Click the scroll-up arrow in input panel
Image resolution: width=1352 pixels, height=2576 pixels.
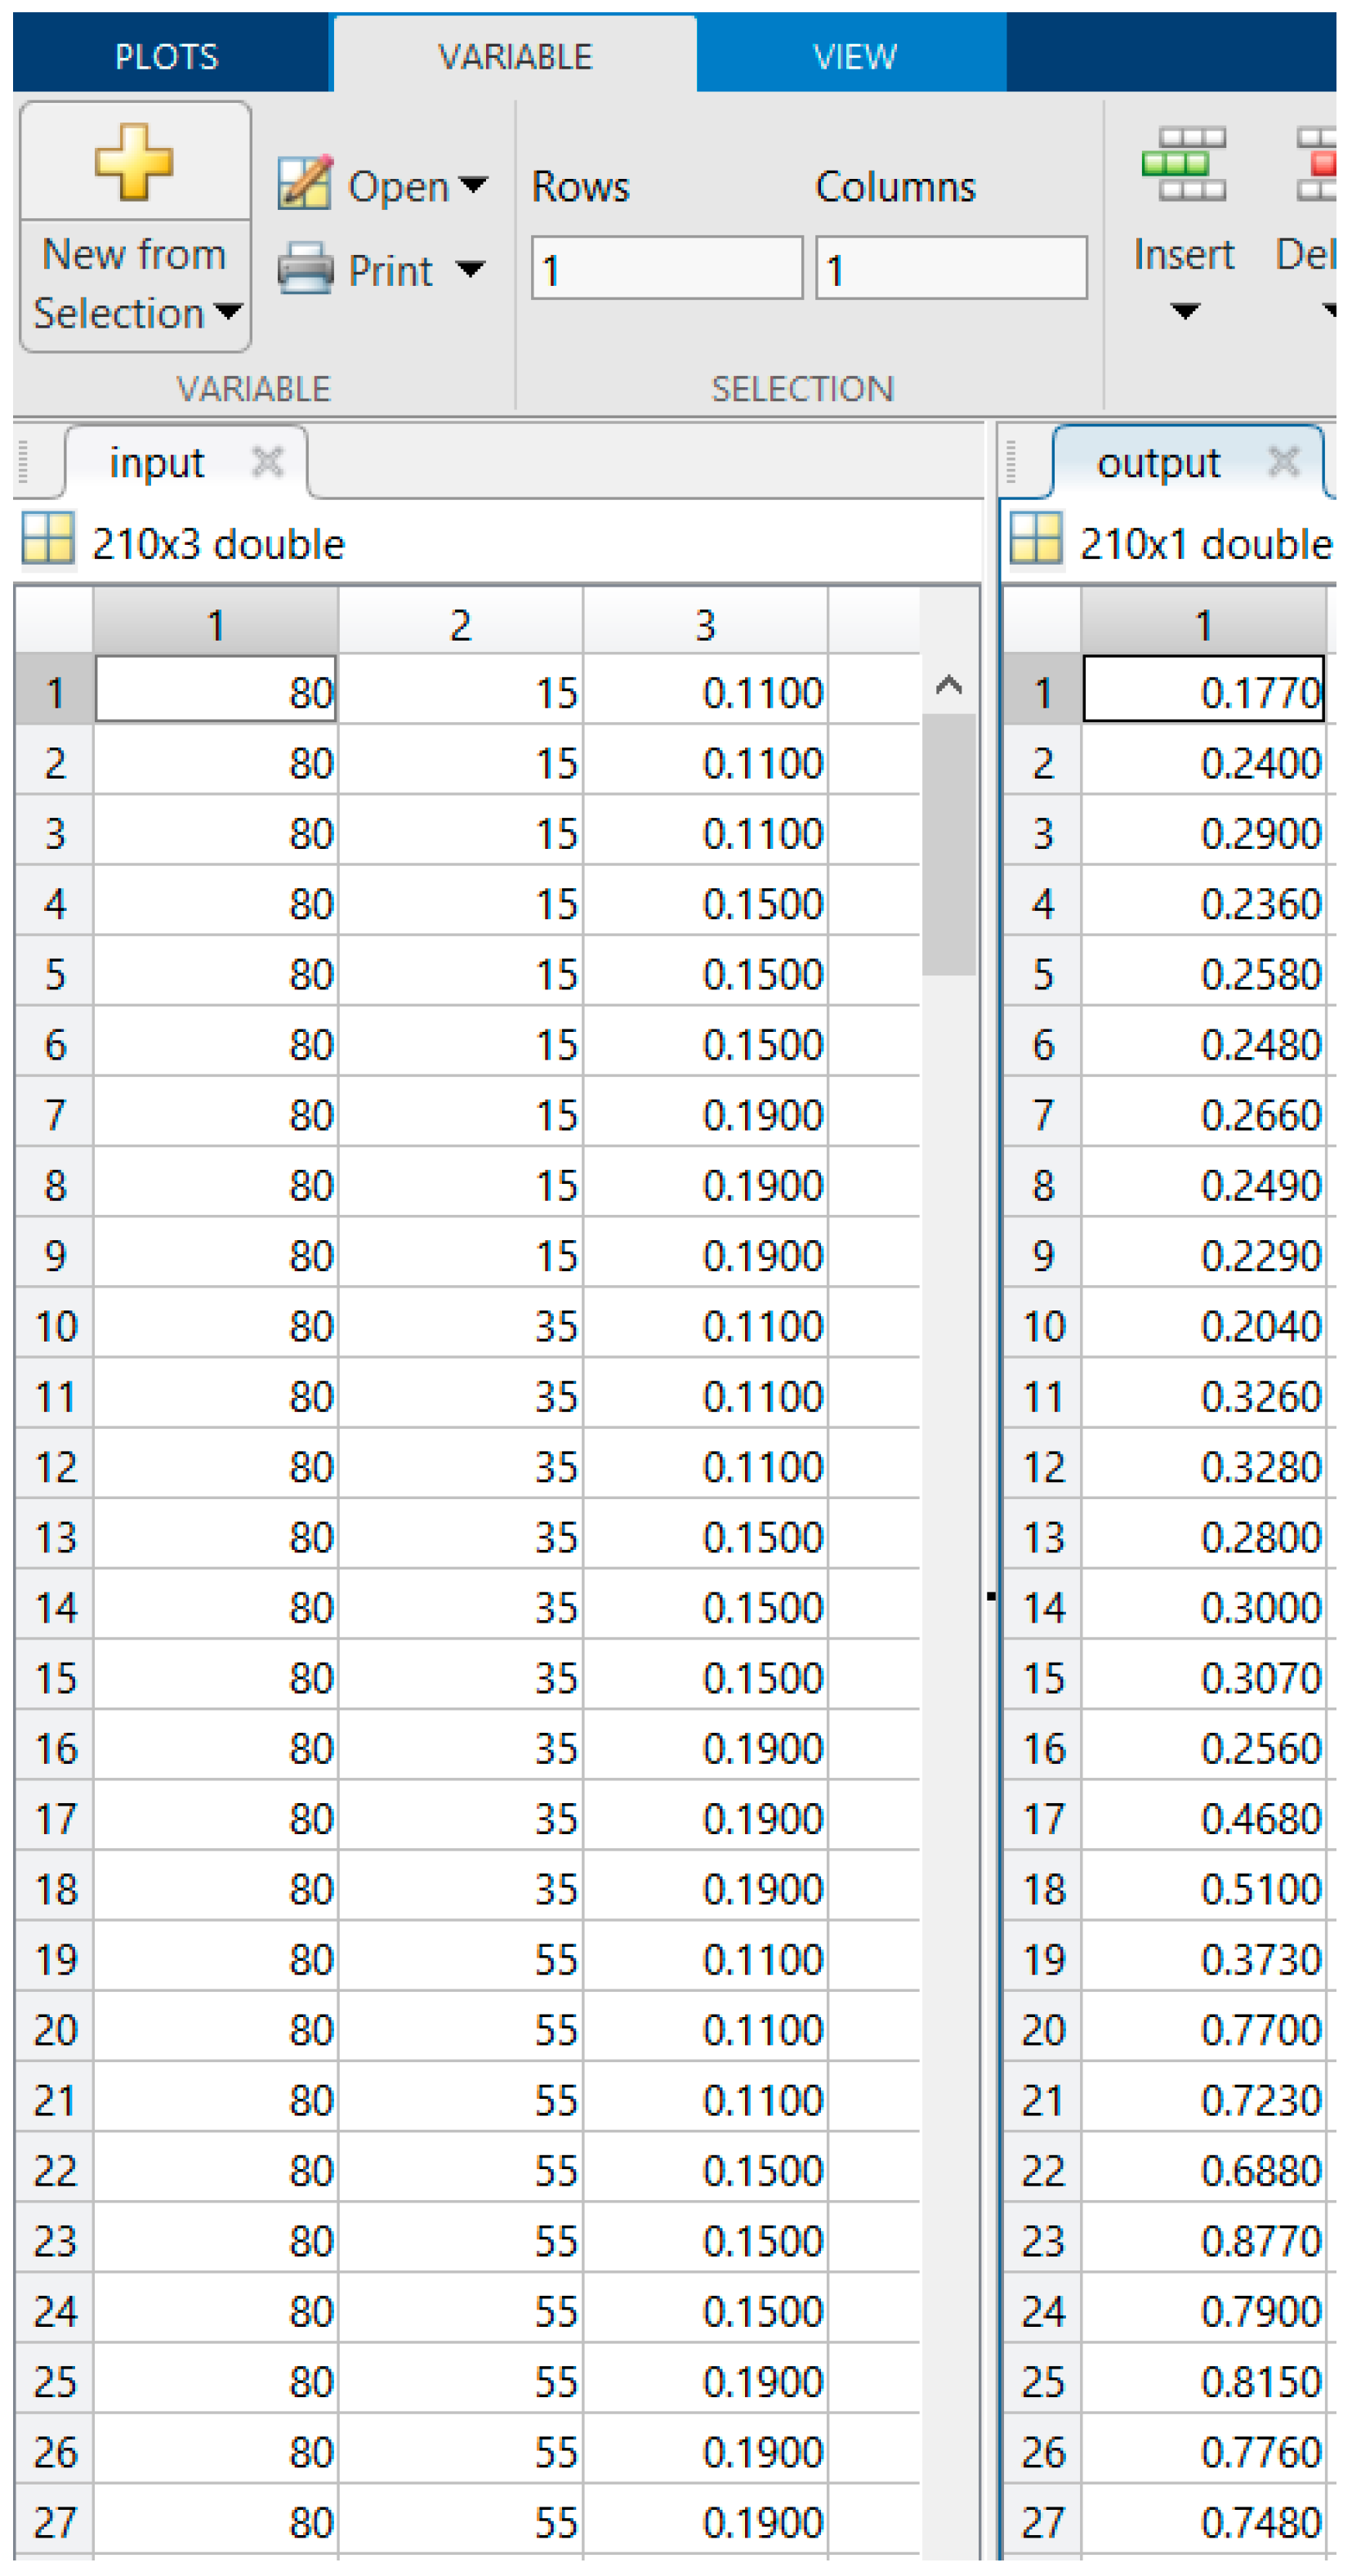[949, 686]
